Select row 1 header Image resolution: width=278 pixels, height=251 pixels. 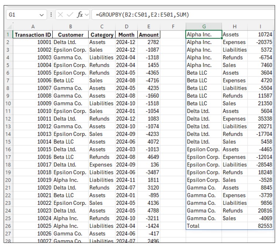[8, 34]
